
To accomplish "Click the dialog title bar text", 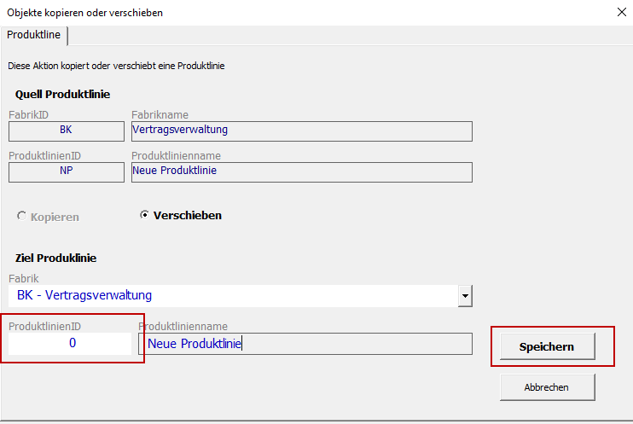I will (85, 13).
